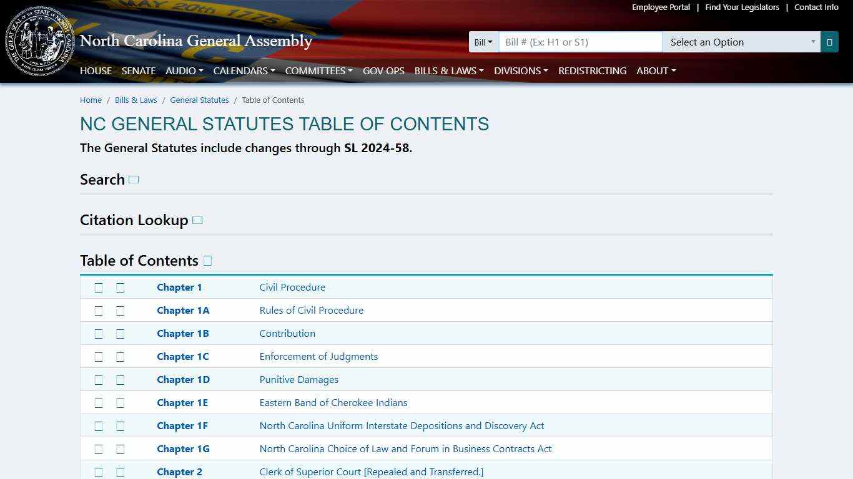This screenshot has height=479, width=853.
Task: Click the view icon next to Chapter 1G
Action: click(x=120, y=449)
